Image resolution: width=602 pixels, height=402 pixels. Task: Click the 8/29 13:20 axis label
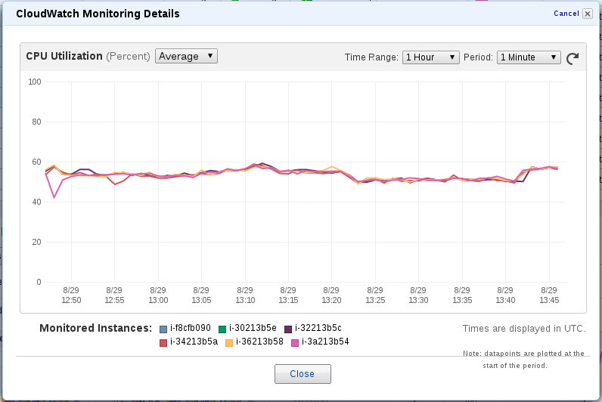[x=331, y=295]
